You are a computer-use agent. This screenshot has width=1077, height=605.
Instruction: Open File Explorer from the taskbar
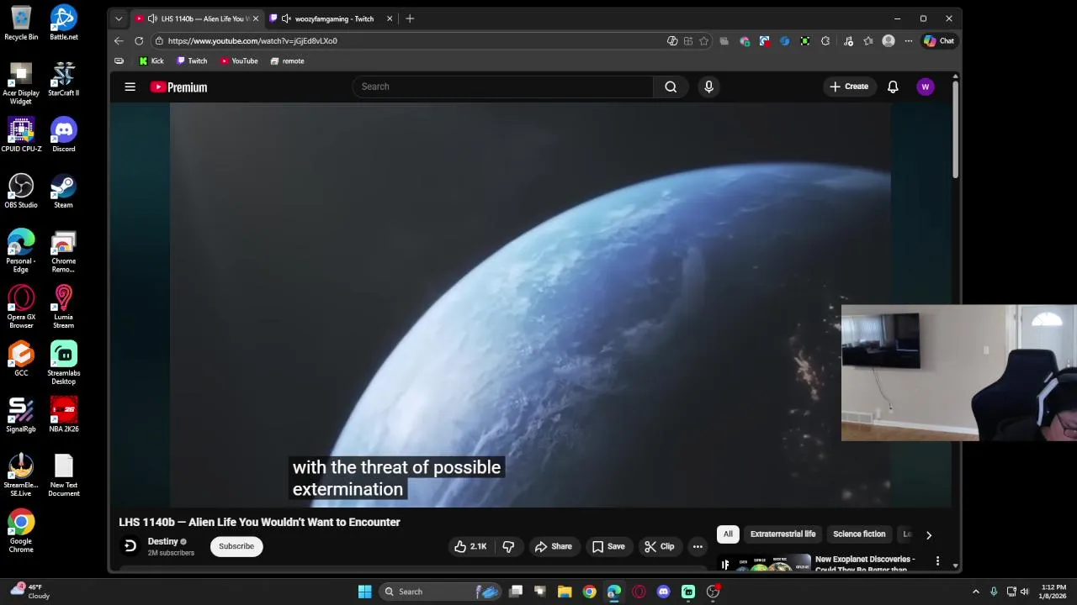pyautogui.click(x=565, y=592)
